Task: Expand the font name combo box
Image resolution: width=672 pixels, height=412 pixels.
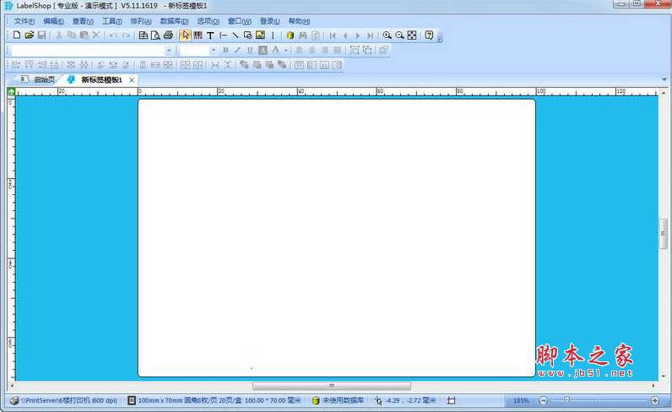Action: click(169, 51)
